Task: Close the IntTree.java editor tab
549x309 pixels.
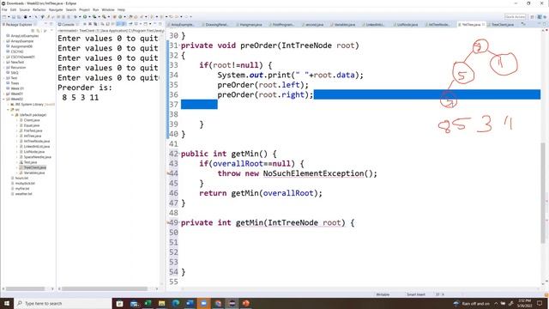Action: 484,25
